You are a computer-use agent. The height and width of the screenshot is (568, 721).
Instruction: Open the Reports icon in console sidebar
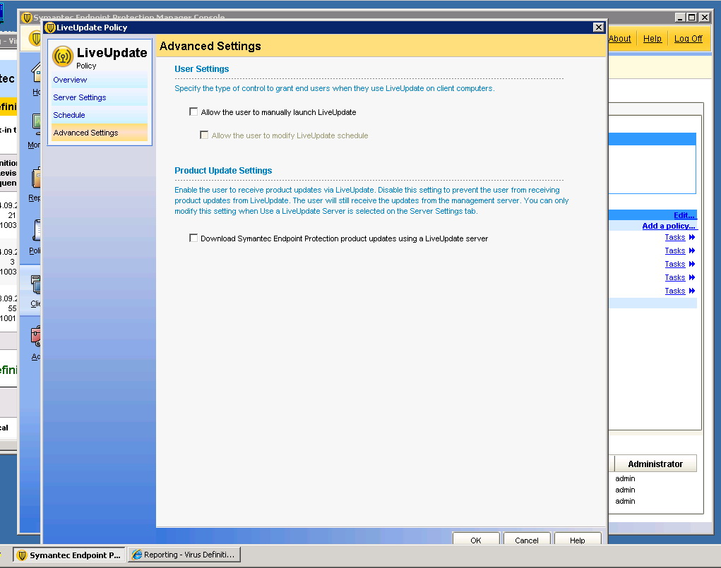36,178
